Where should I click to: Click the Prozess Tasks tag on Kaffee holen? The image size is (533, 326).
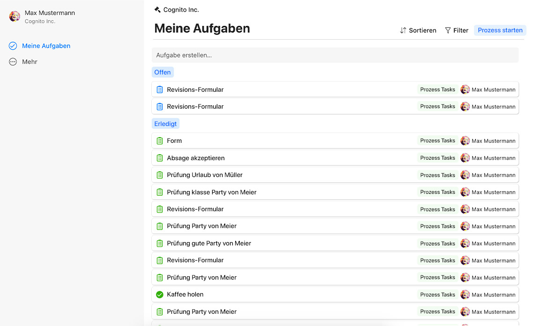[437, 295]
